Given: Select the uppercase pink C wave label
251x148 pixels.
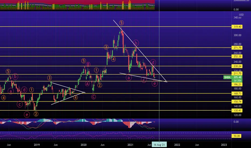Looking at the screenshot, I should coord(93,97).
